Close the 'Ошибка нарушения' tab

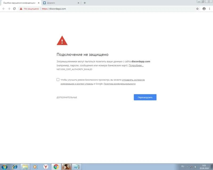tap(39, 3)
